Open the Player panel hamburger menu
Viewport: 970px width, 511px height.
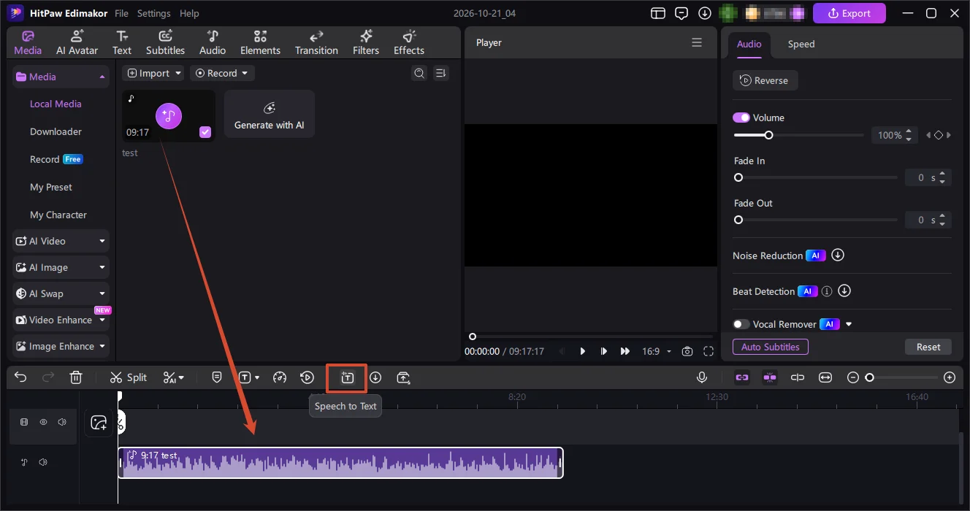tap(697, 42)
